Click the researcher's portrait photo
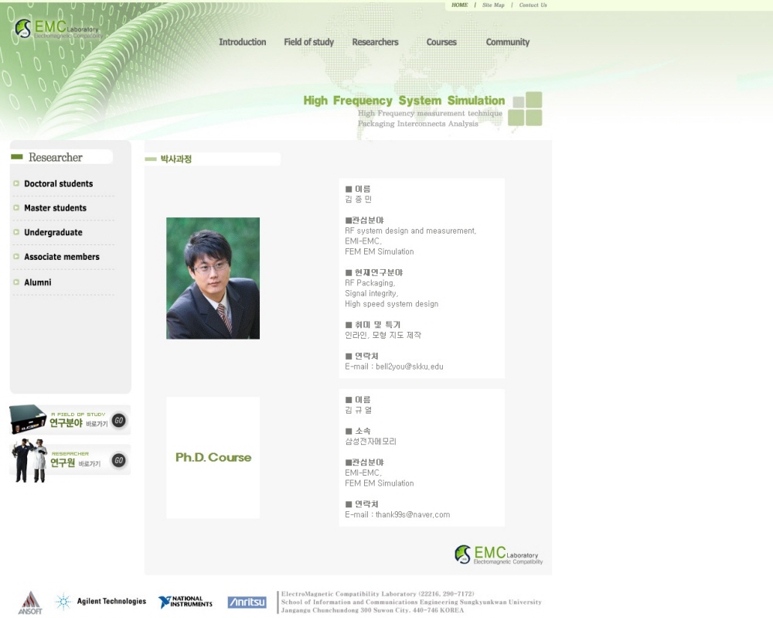The height and width of the screenshot is (618, 773). tap(213, 278)
